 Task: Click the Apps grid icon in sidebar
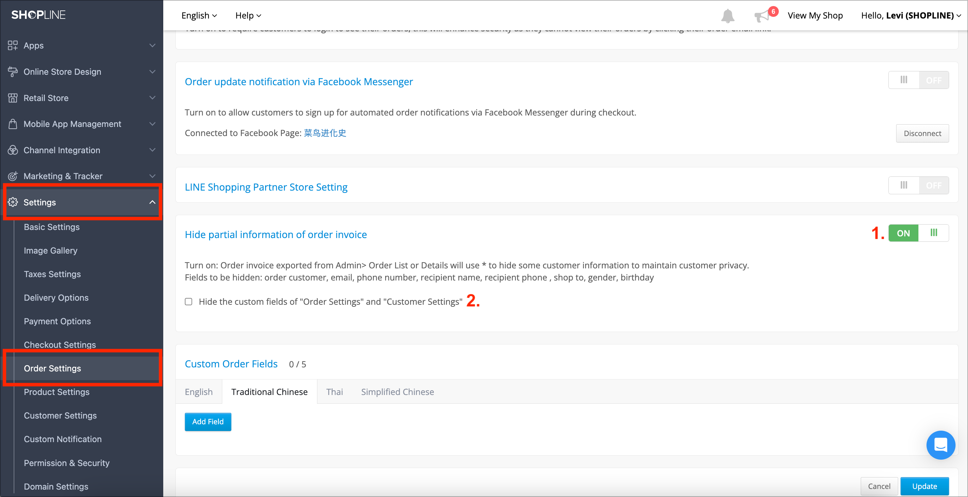pyautogui.click(x=12, y=45)
